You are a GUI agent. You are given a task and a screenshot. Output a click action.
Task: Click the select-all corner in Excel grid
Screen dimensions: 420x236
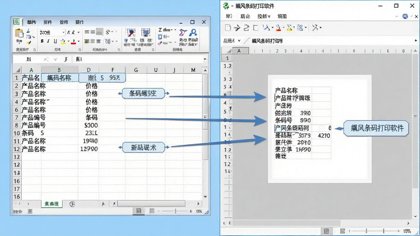tap(17, 70)
